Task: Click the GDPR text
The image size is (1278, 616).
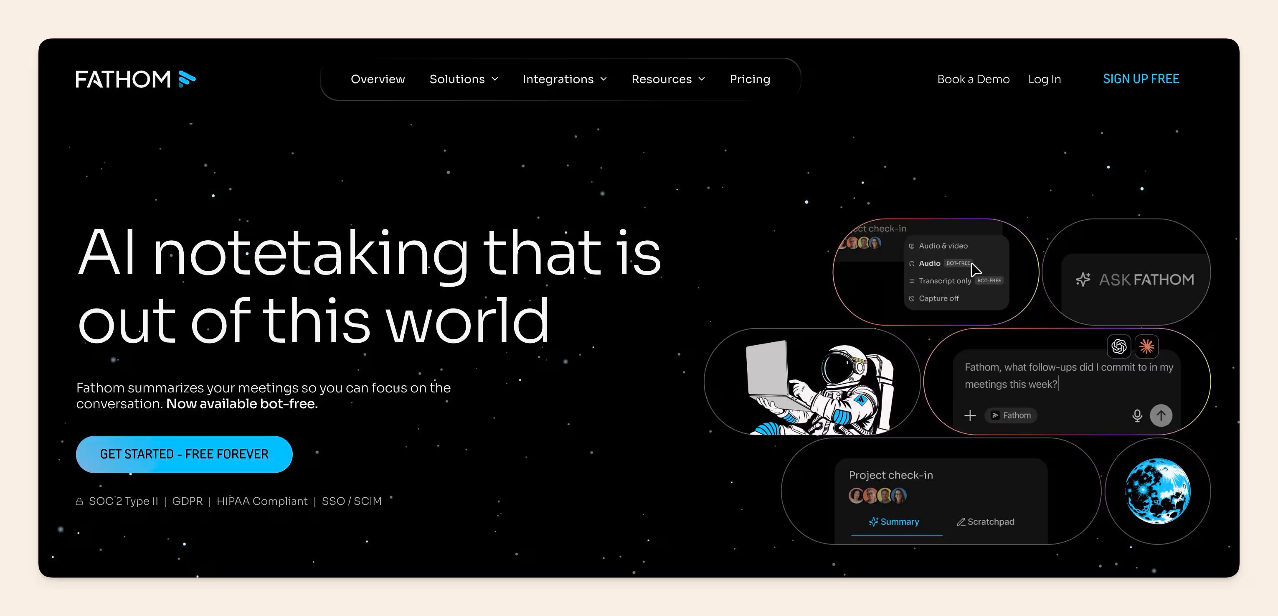Action: click(187, 501)
